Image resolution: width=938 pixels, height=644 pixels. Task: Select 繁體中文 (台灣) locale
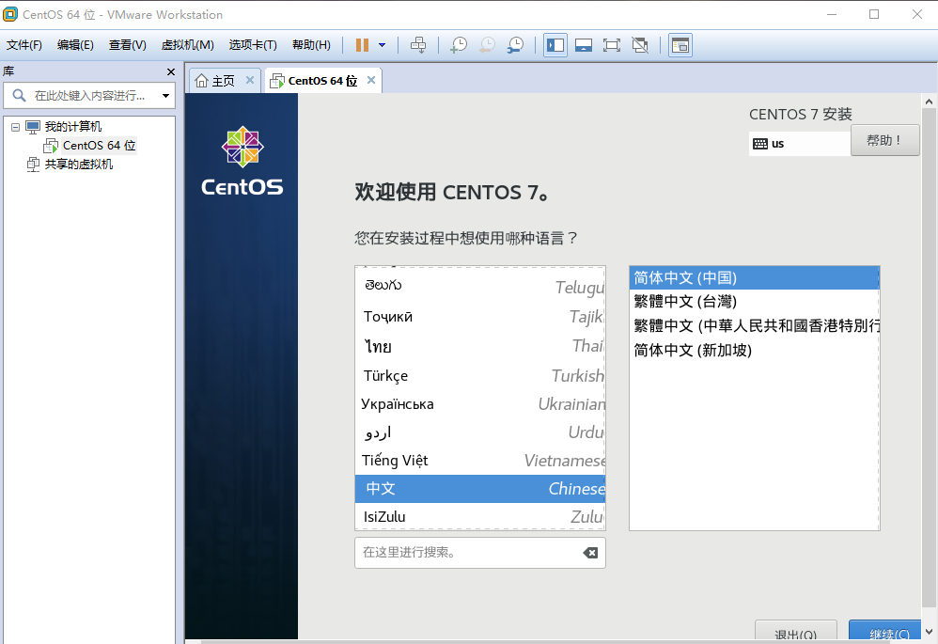[755, 302]
